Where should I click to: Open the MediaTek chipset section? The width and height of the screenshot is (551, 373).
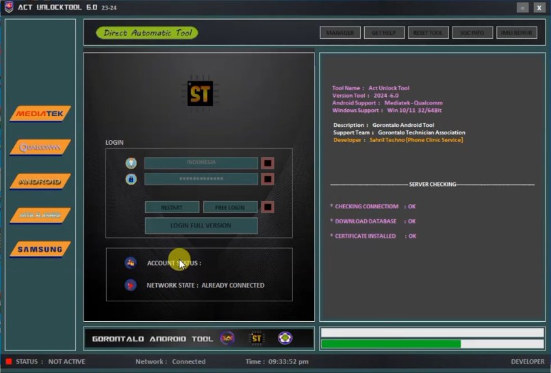[40, 113]
